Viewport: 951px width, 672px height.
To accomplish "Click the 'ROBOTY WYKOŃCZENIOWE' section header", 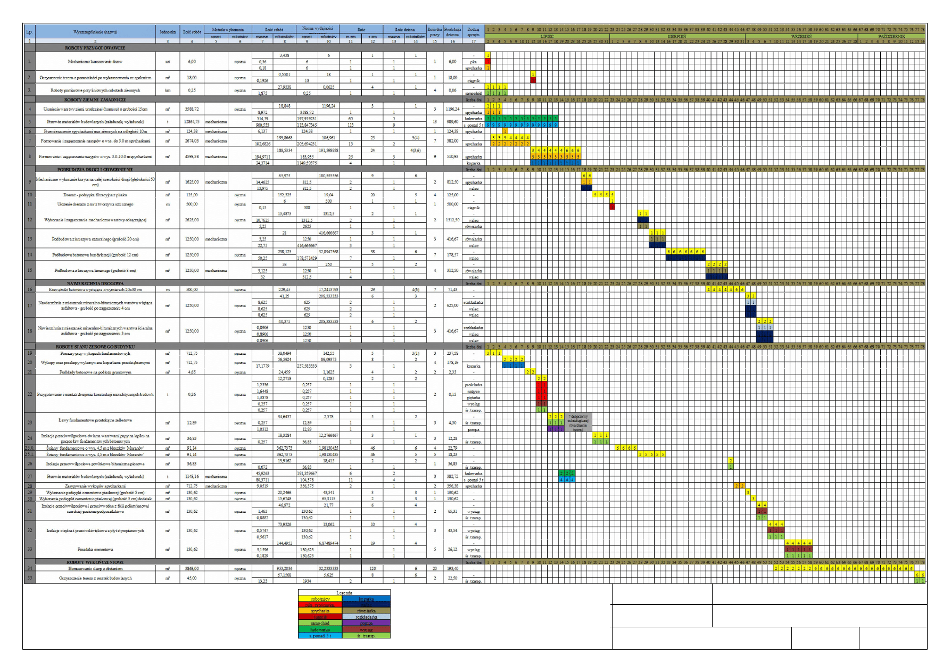I will (95, 562).
